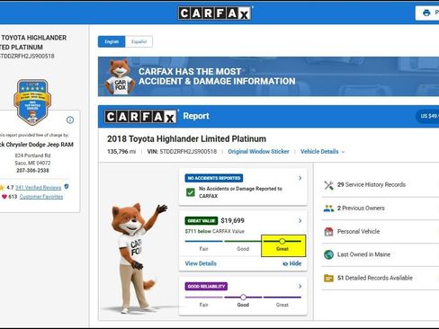Viewport: 439px width, 329px height.
Task: Expand the Great Value card chevron
Action: (x=300, y=221)
